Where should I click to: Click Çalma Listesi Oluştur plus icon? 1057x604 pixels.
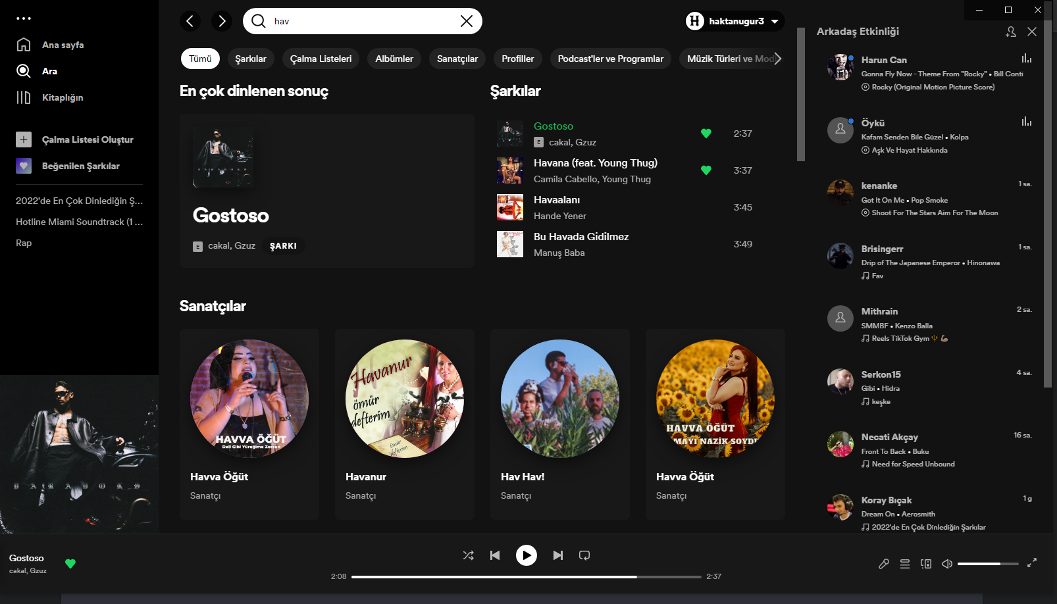24,139
